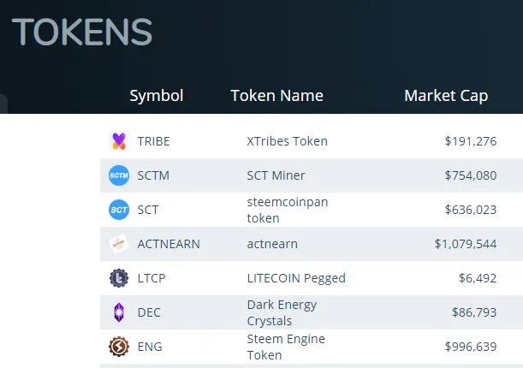The height and width of the screenshot is (368, 523).
Task: Click the TOKENS page heading
Action: tap(82, 33)
